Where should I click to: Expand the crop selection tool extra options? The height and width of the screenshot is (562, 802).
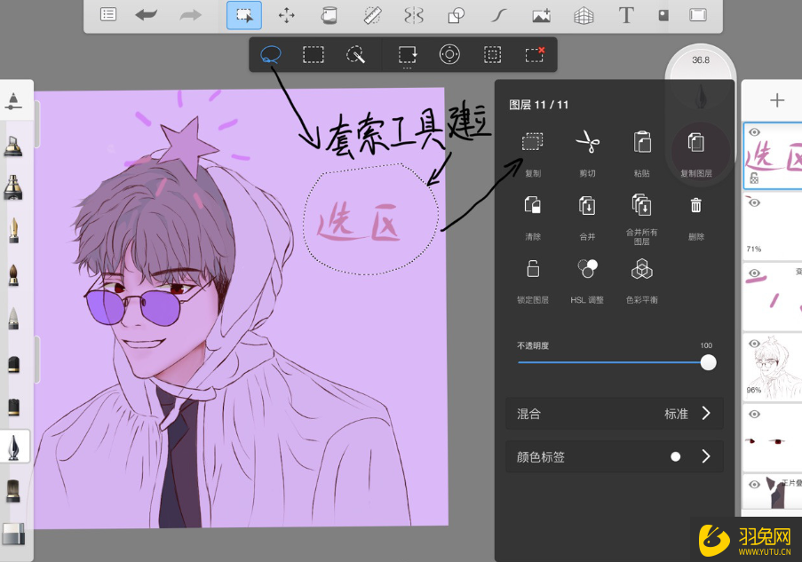pos(407,54)
